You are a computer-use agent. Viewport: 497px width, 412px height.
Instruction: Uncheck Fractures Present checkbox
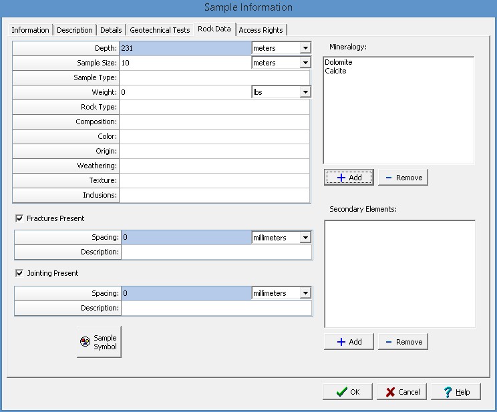19,218
